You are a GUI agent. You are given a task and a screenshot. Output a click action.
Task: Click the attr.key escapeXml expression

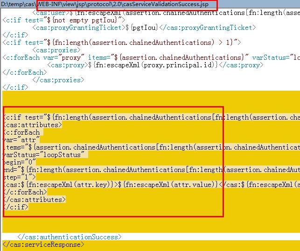coord(68,185)
